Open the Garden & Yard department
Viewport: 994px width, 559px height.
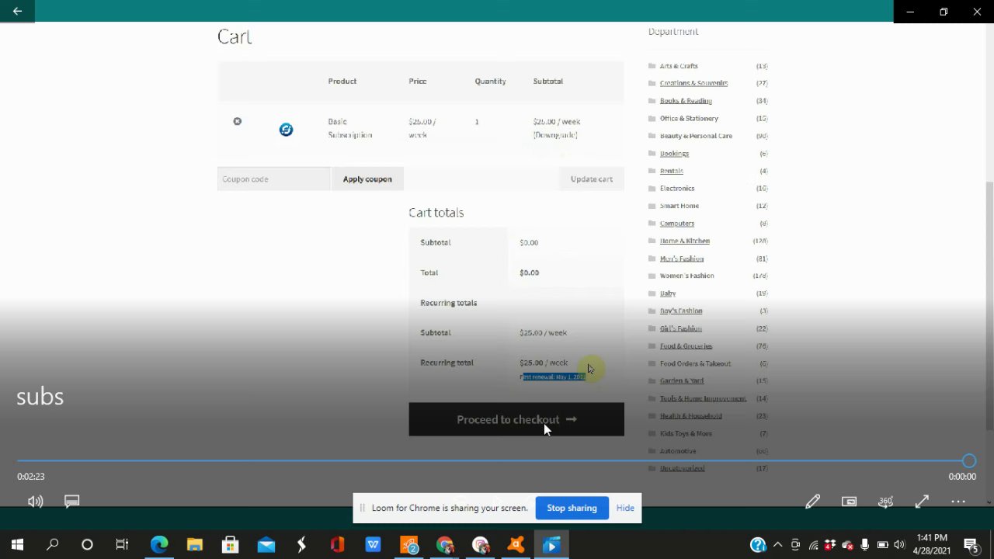(682, 380)
